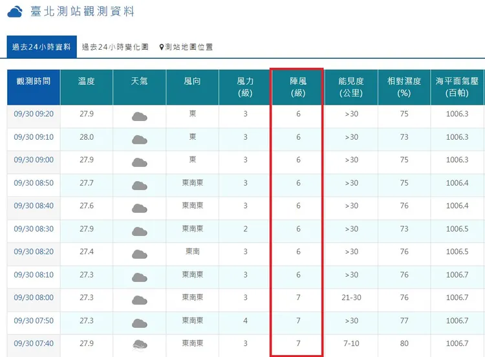Click the 風力 (級) column header
The width and height of the screenshot is (485, 357).
point(245,87)
